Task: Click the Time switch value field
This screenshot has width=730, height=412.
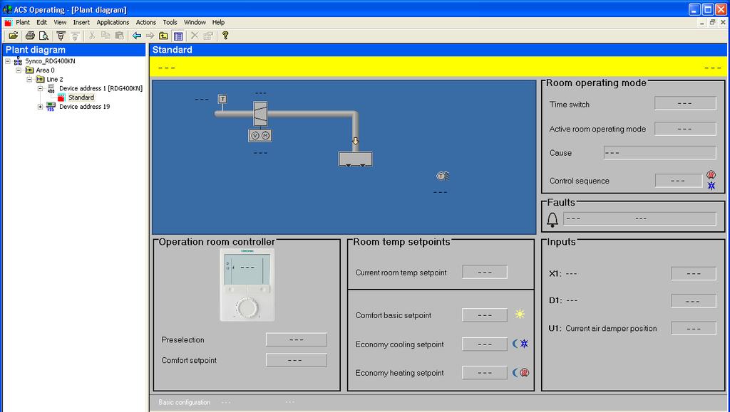Action: [685, 103]
